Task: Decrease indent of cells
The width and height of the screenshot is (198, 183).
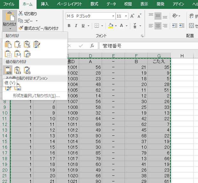Action: [175, 26]
